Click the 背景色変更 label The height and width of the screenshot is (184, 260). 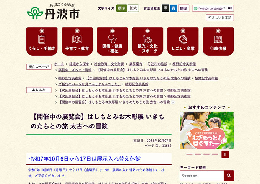(152, 8)
